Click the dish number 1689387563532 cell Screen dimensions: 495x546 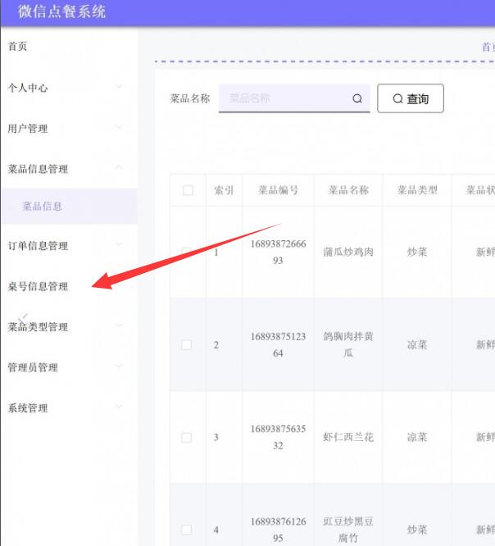click(x=278, y=437)
